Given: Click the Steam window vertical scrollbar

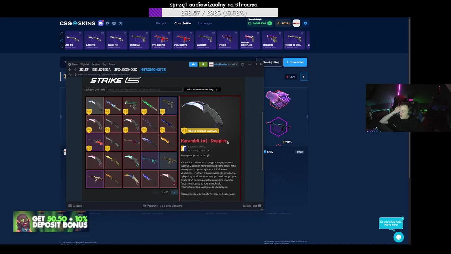Looking at the screenshot, I should pos(262,141).
